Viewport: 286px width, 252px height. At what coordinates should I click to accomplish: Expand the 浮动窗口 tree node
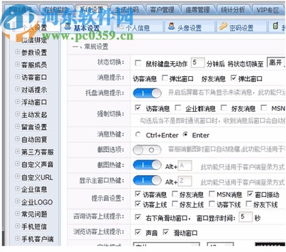pos(17,101)
